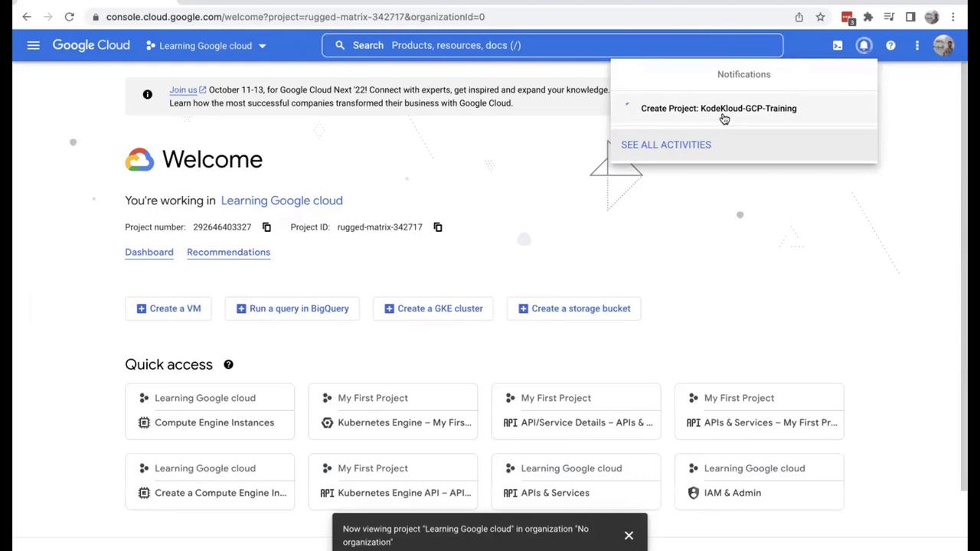Open APIs & Services Learning Google cloud card
This screenshot has height=551, width=980.
coord(576,481)
